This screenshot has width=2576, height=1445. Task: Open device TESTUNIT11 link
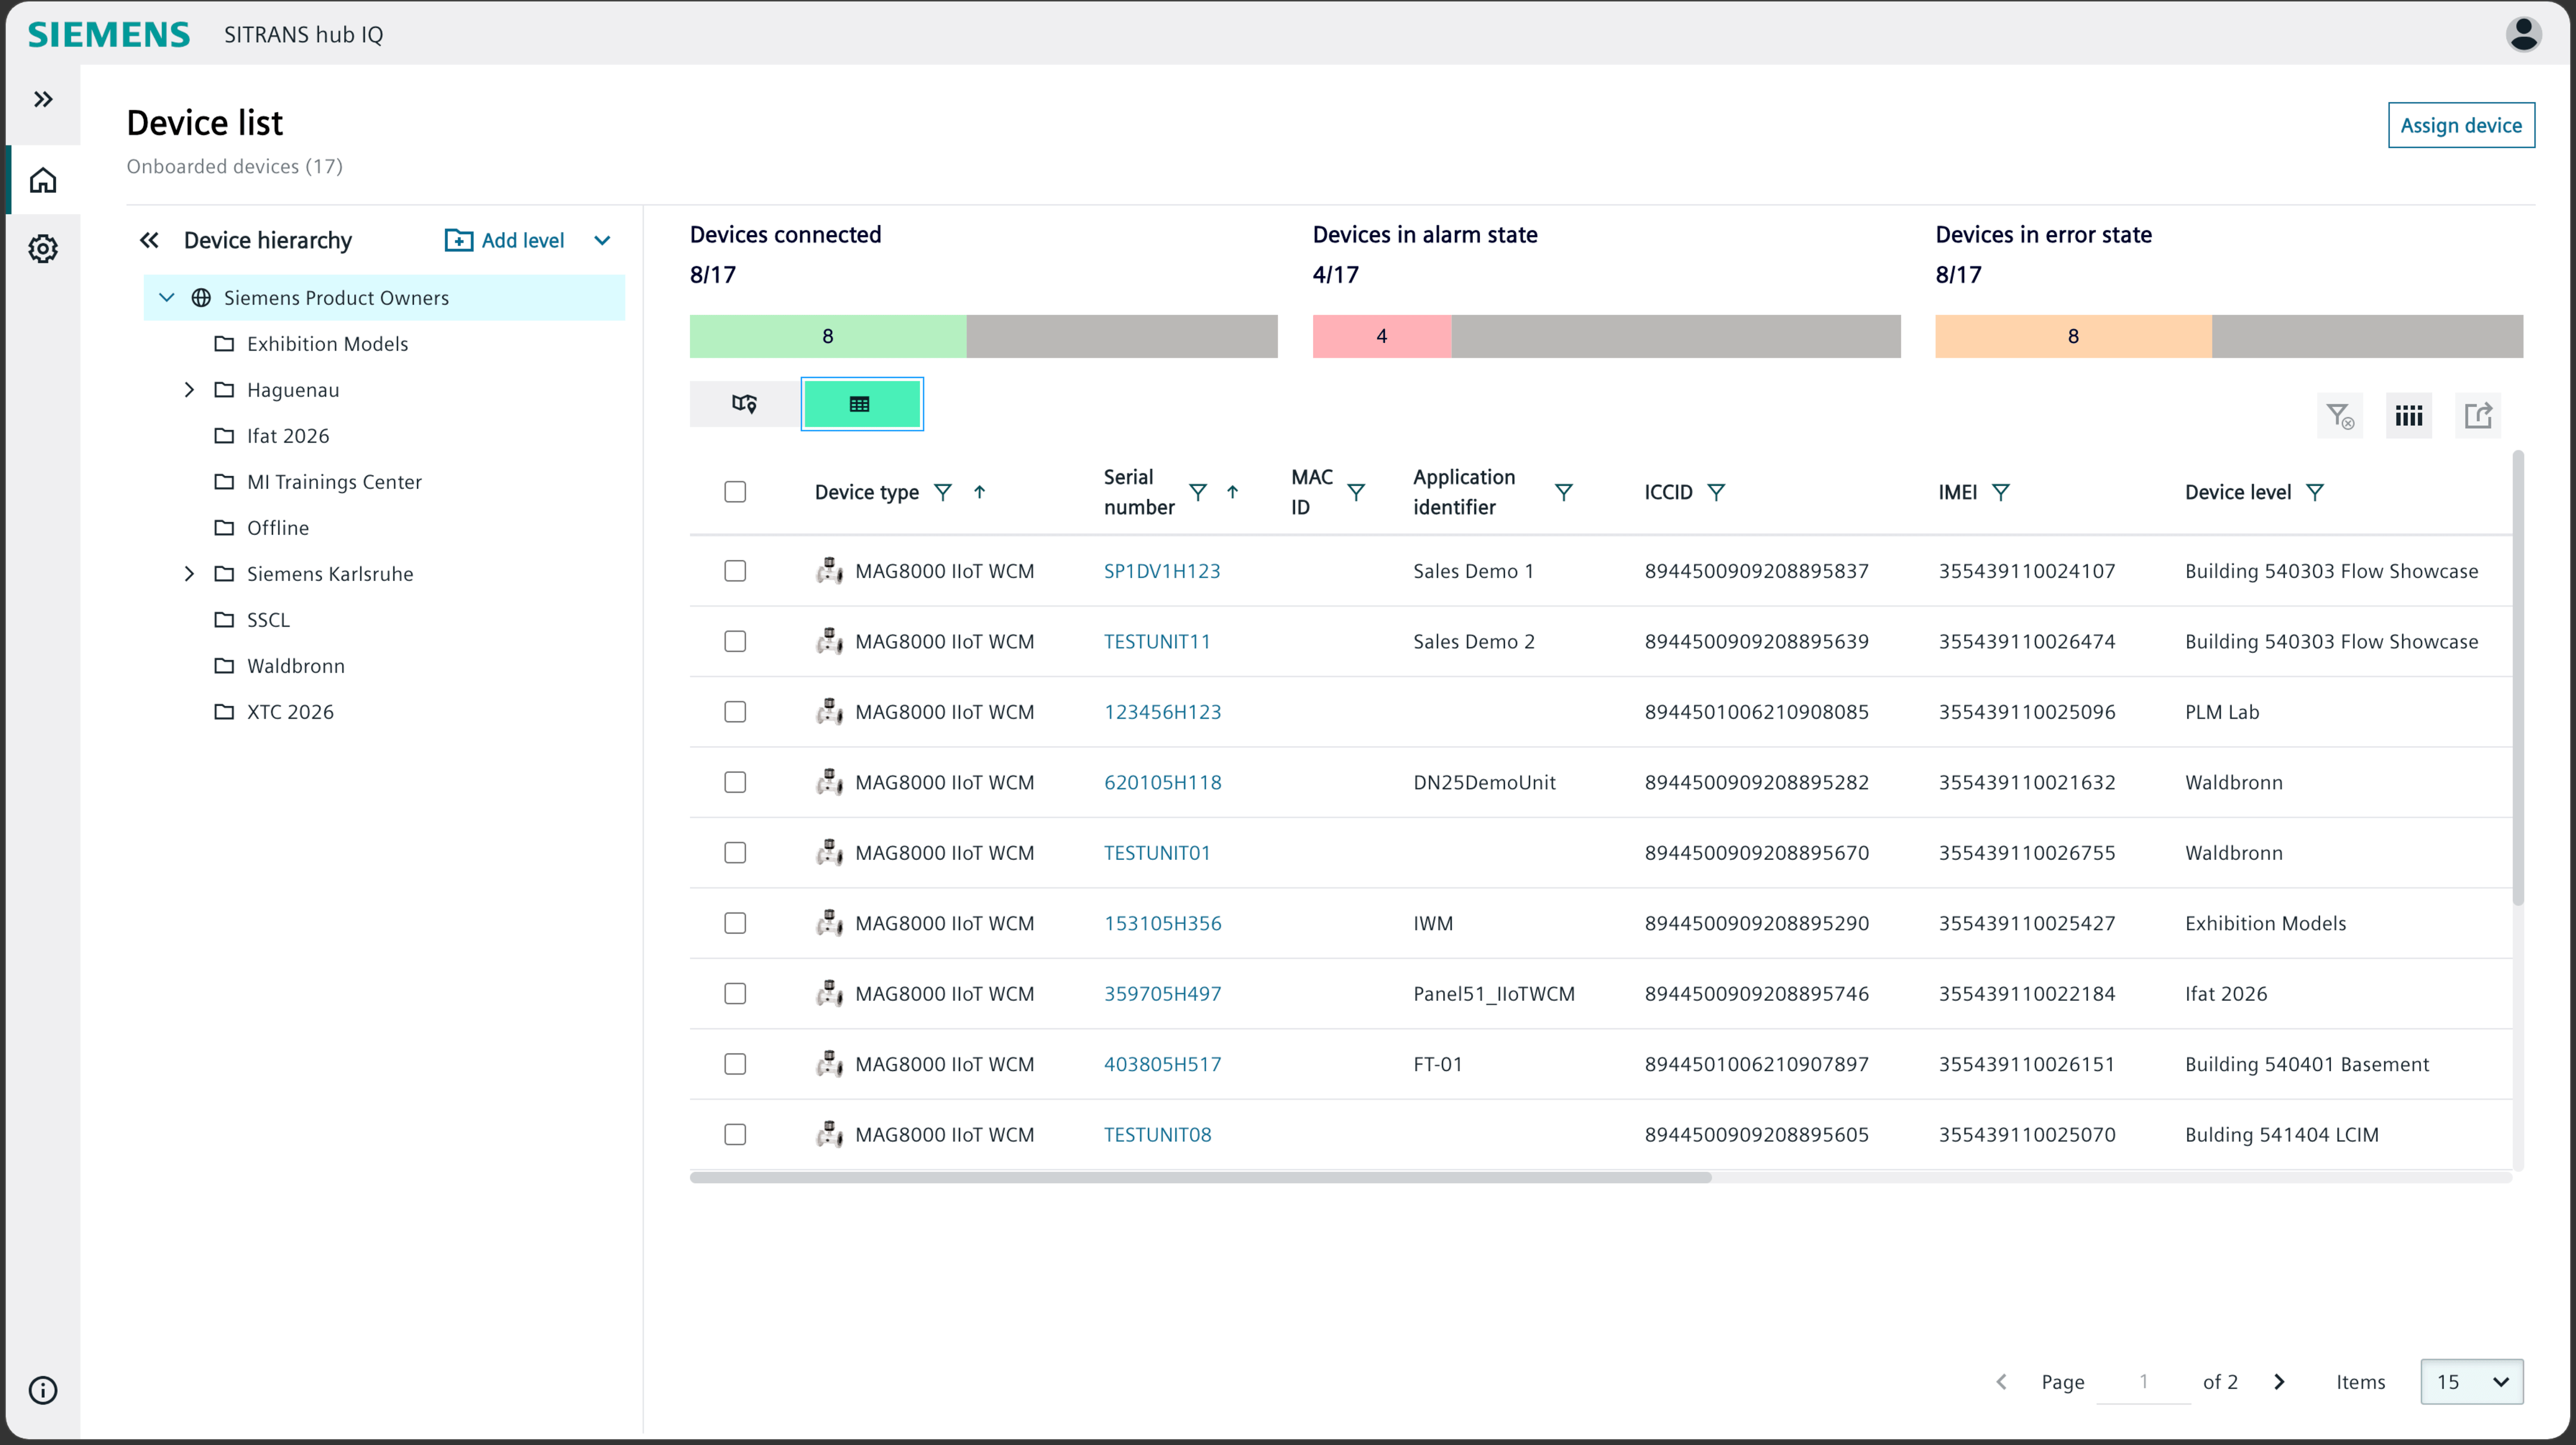tap(1157, 641)
